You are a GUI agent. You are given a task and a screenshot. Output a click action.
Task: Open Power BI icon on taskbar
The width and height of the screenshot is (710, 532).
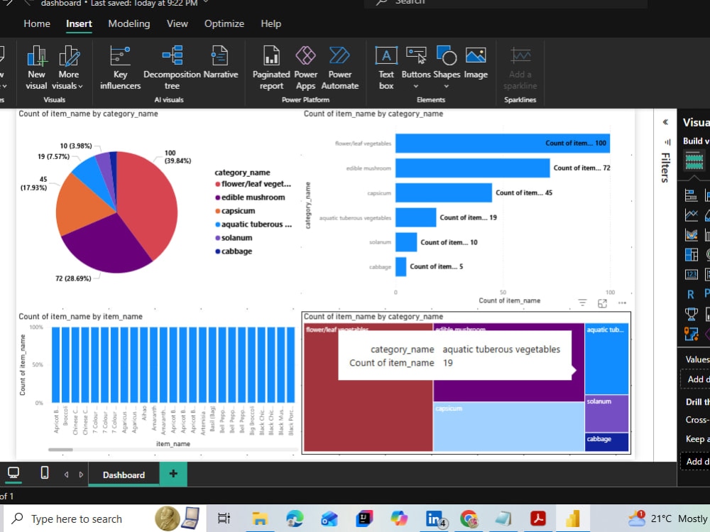[x=572, y=519]
